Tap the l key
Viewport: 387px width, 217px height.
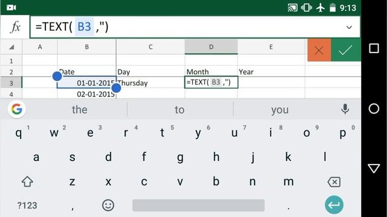pos(325,157)
